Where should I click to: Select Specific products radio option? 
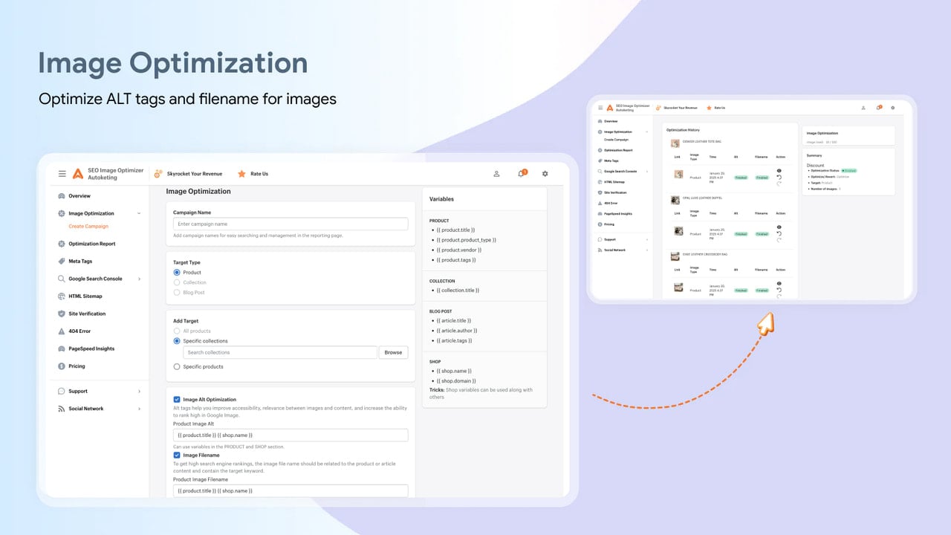(x=177, y=366)
